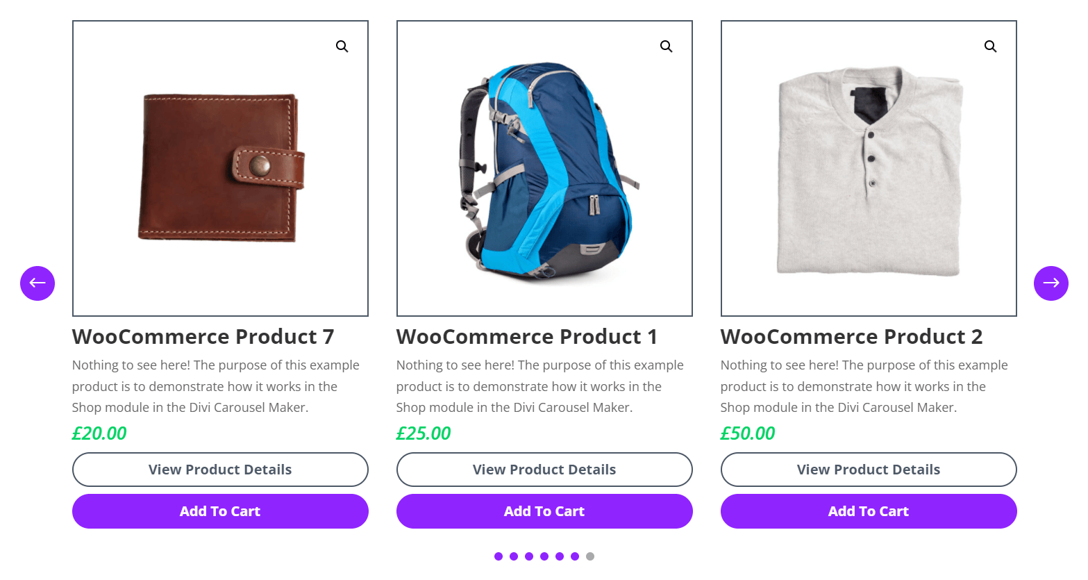Select the fourth carousel pagination dot
1088x580 pixels.
[x=544, y=556]
